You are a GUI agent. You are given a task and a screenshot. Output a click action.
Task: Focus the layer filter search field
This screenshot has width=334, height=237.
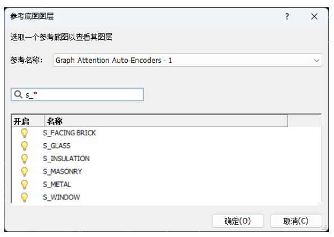coord(78,94)
